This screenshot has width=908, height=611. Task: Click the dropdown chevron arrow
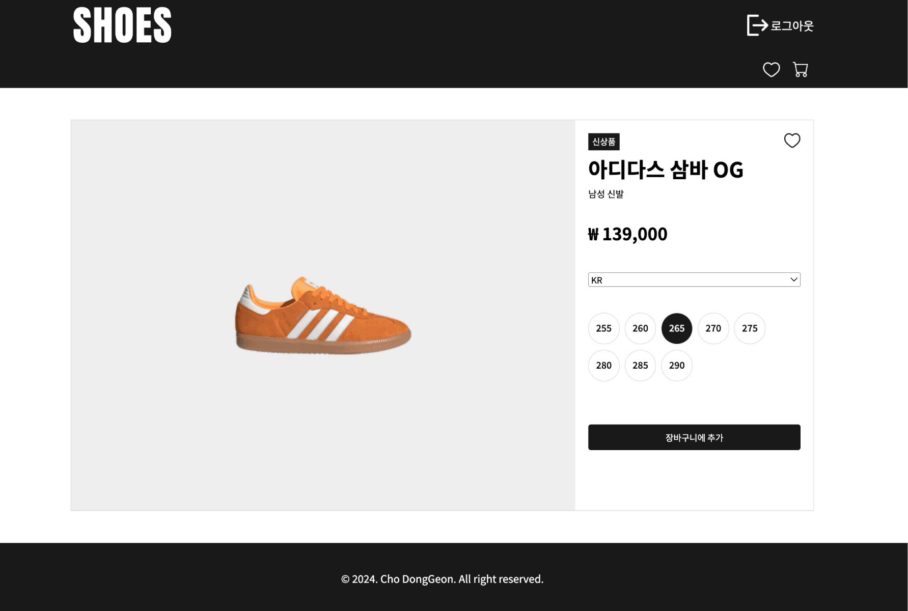793,280
